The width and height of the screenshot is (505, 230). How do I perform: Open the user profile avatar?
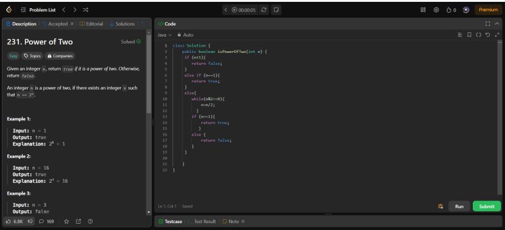coord(466,10)
